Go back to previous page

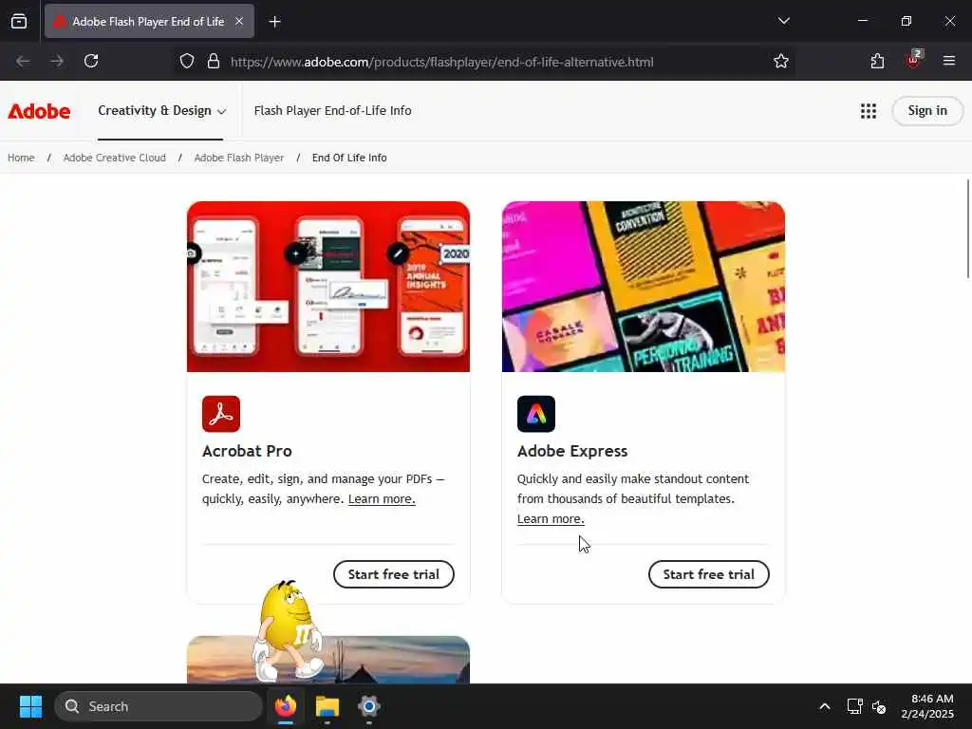23,61
